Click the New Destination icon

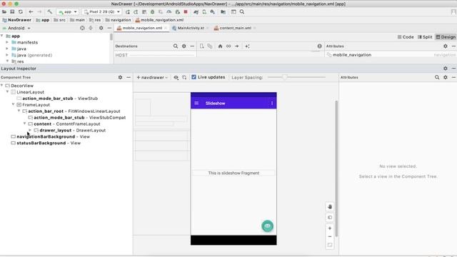201,46
